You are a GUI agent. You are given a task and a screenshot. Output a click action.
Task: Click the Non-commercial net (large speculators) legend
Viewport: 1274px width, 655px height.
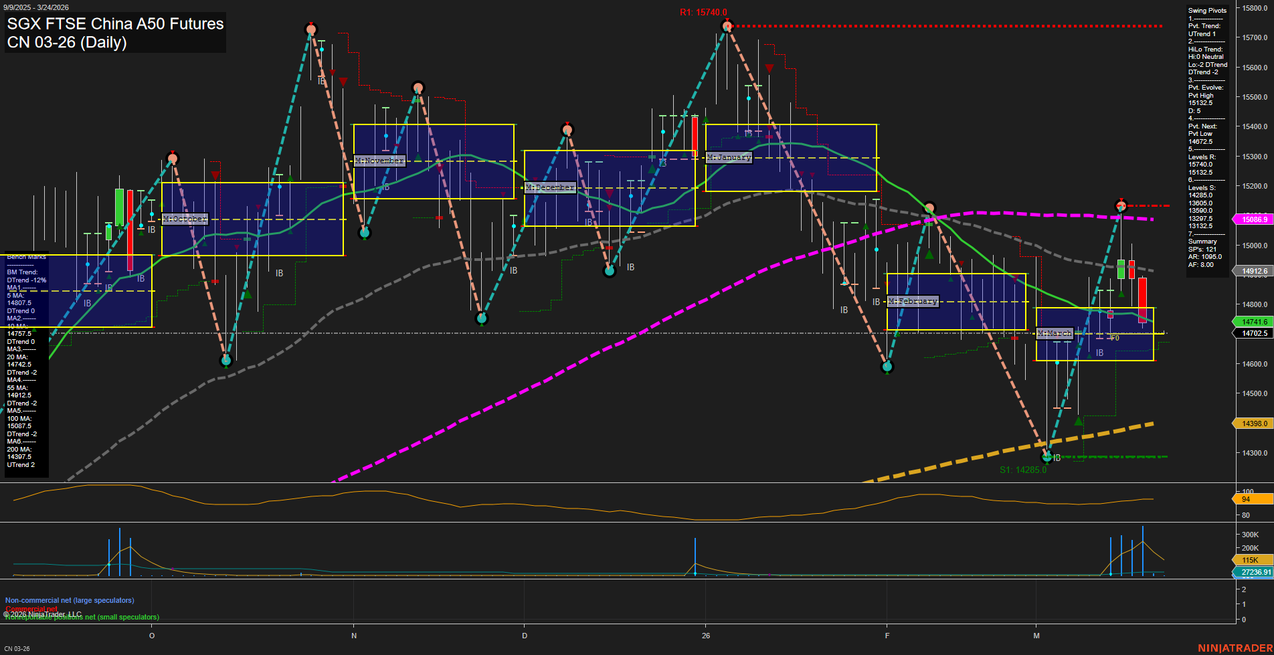click(70, 600)
